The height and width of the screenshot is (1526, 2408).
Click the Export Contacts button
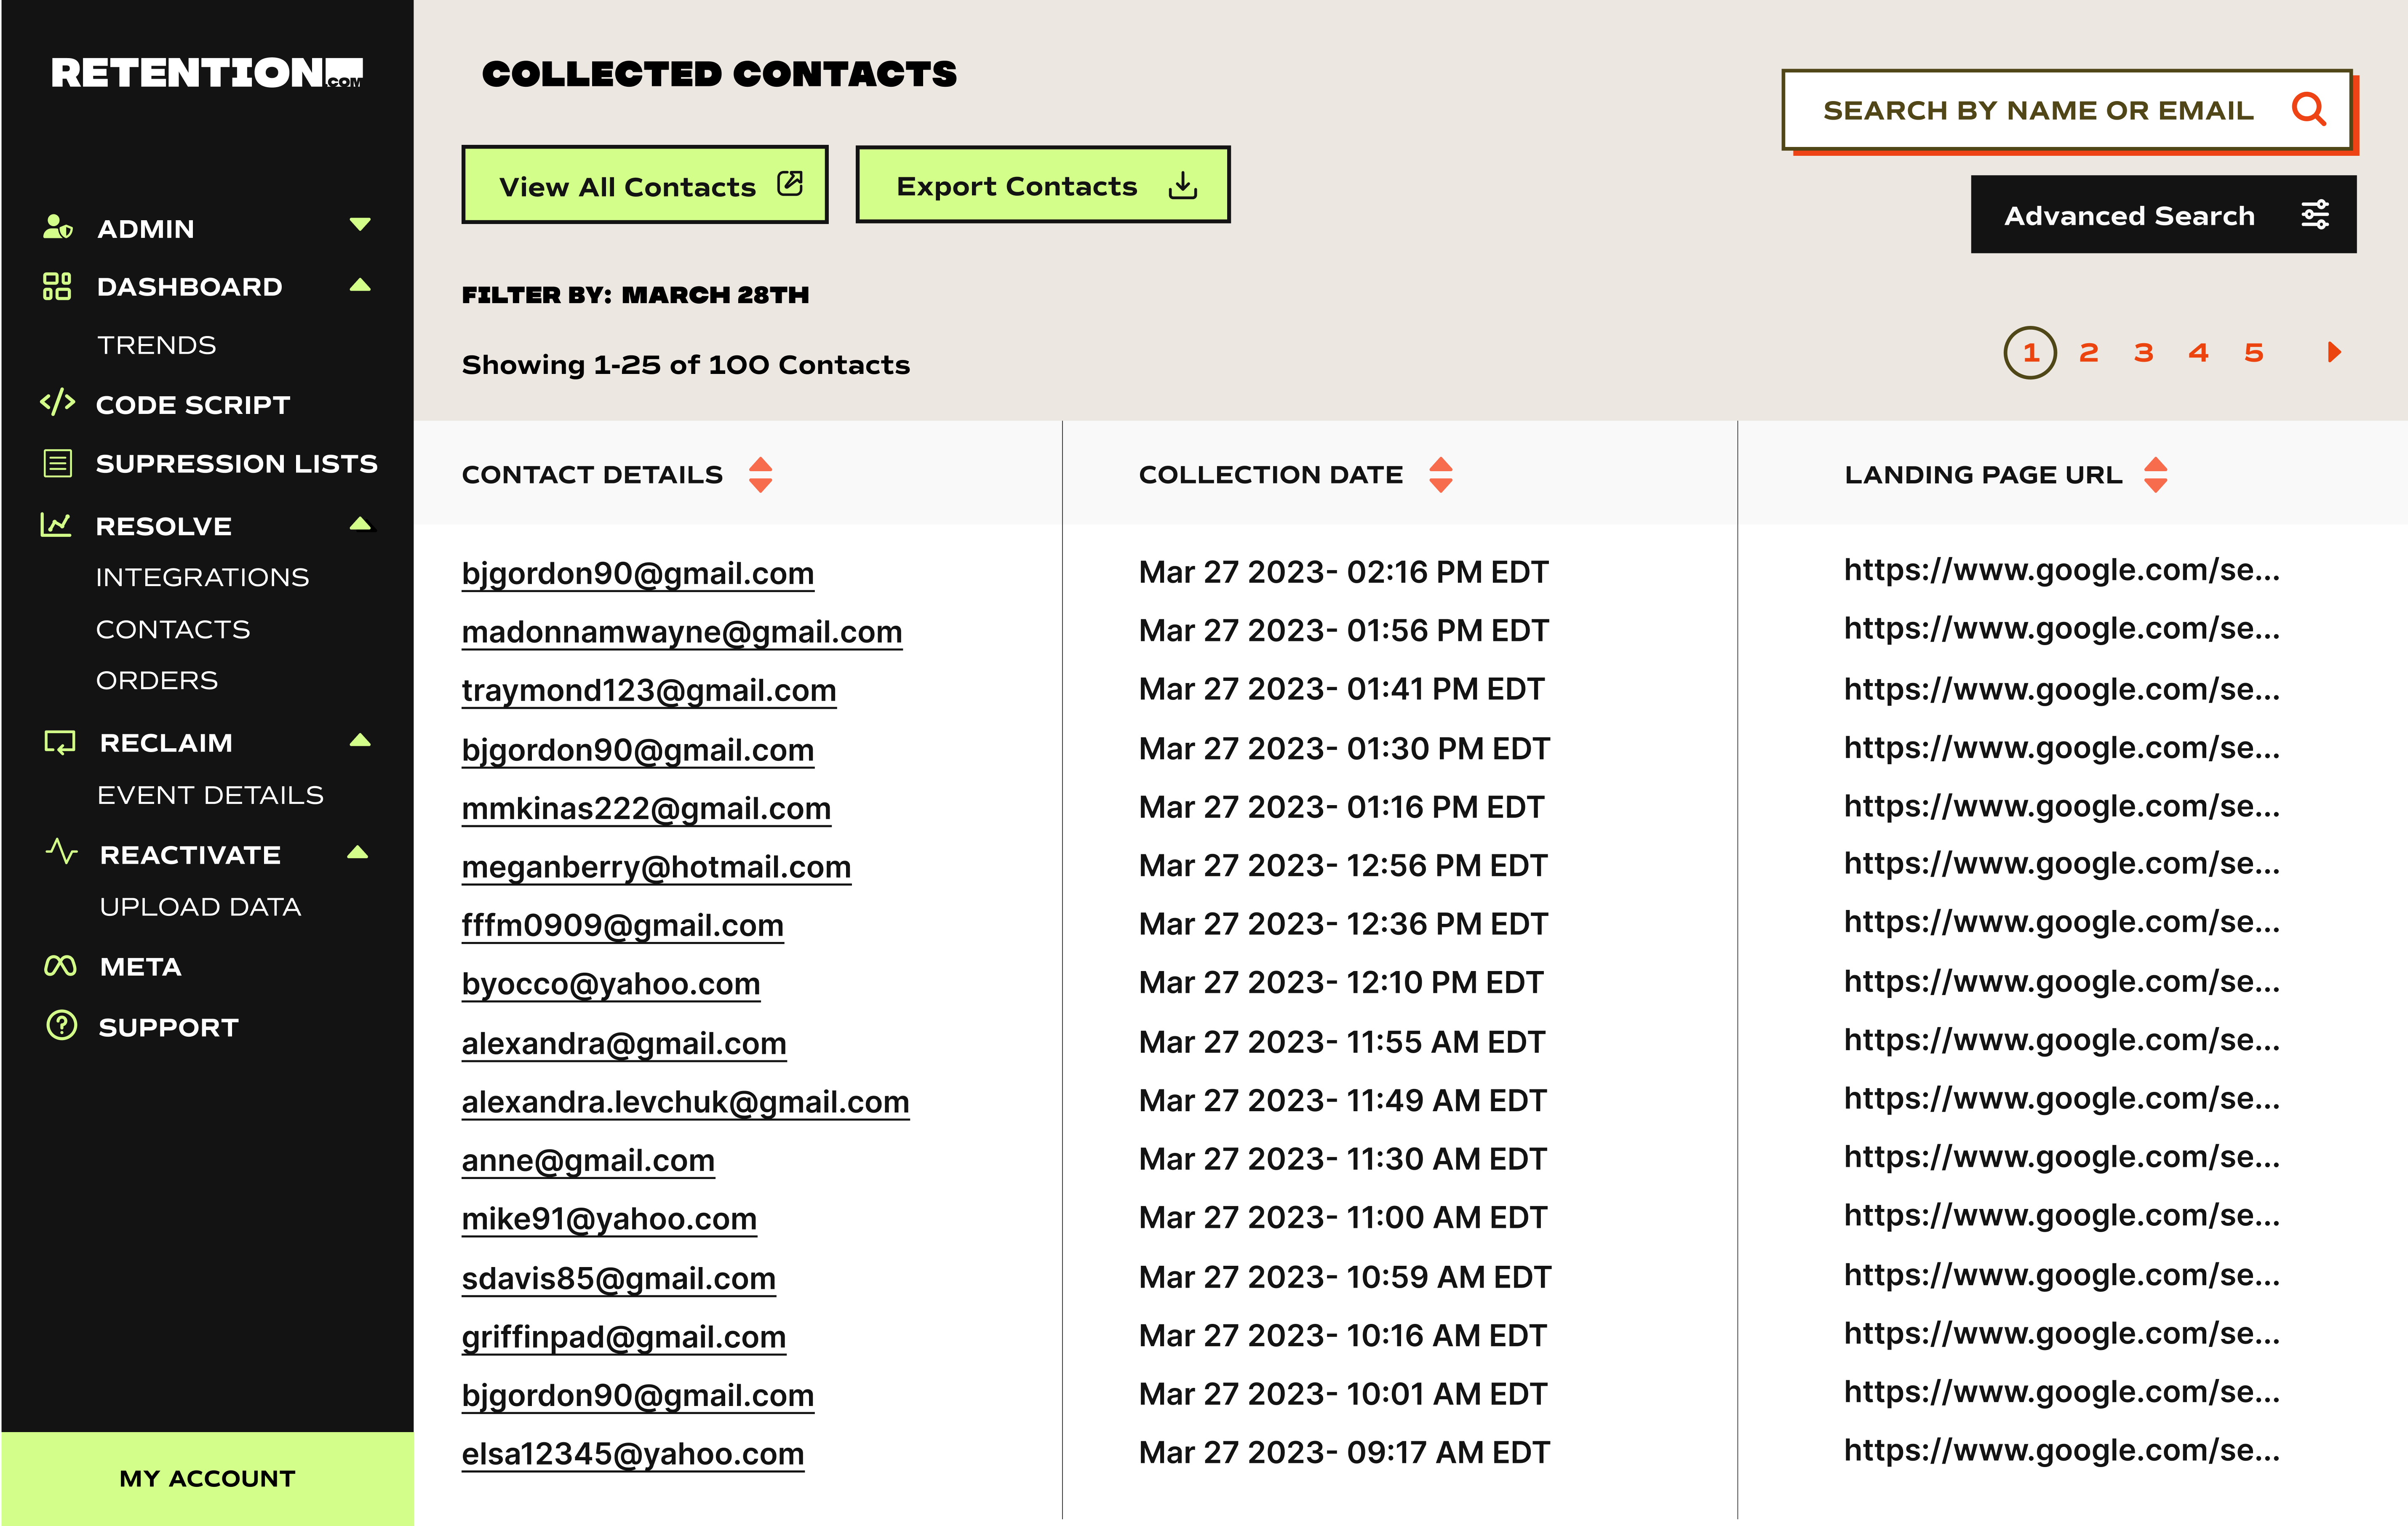pos(1043,185)
